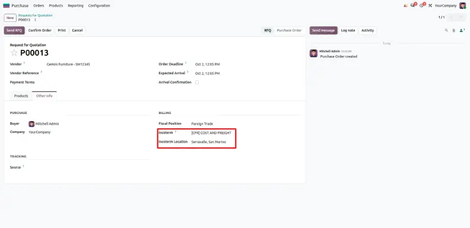The image size is (470, 228).
Task: Open conversations messages icon in top bar
Action: [413, 5]
